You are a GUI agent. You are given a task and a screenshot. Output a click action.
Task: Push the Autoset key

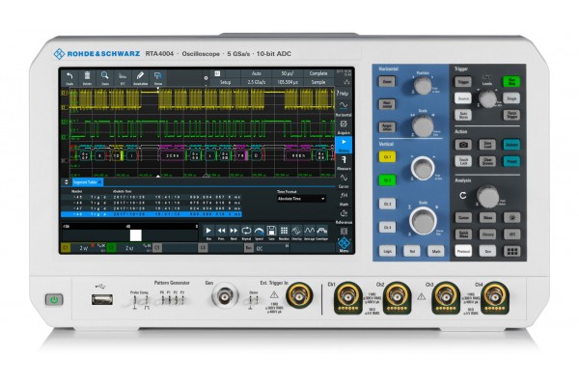[x=511, y=145]
